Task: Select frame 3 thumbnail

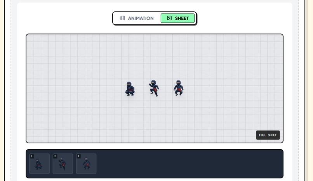Action: pyautogui.click(x=86, y=164)
